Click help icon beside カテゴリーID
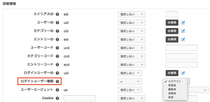Image resolution: width=210 pixels, height=102 pixels. pyautogui.click(x=58, y=31)
